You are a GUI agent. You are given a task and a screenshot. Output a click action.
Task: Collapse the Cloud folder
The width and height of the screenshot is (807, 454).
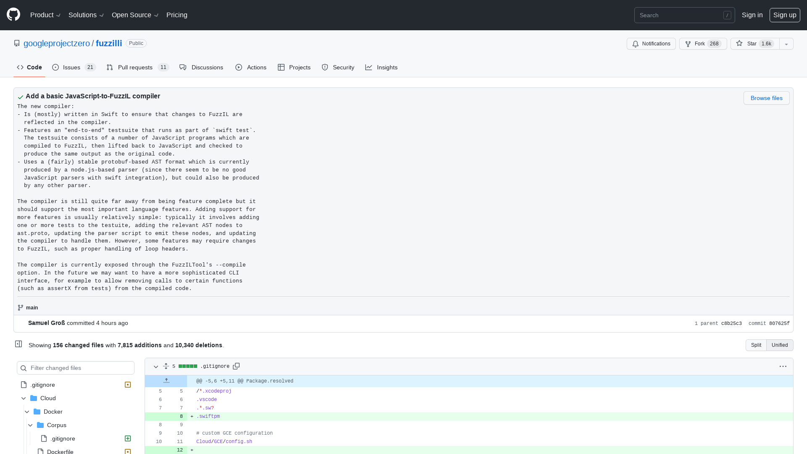[24, 398]
